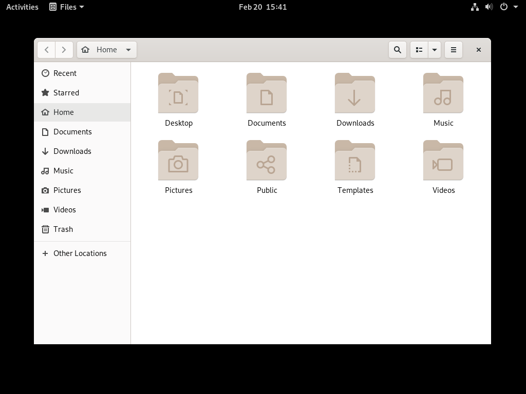The image size is (526, 394).
Task: Click the house icon in the path bar
Action: click(x=85, y=50)
